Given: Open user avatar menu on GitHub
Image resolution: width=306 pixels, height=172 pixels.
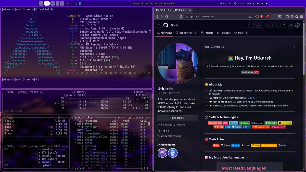Looking at the screenshot, I should [297, 25].
